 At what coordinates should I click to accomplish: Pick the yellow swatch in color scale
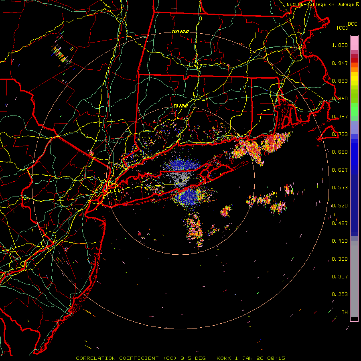click(x=354, y=79)
